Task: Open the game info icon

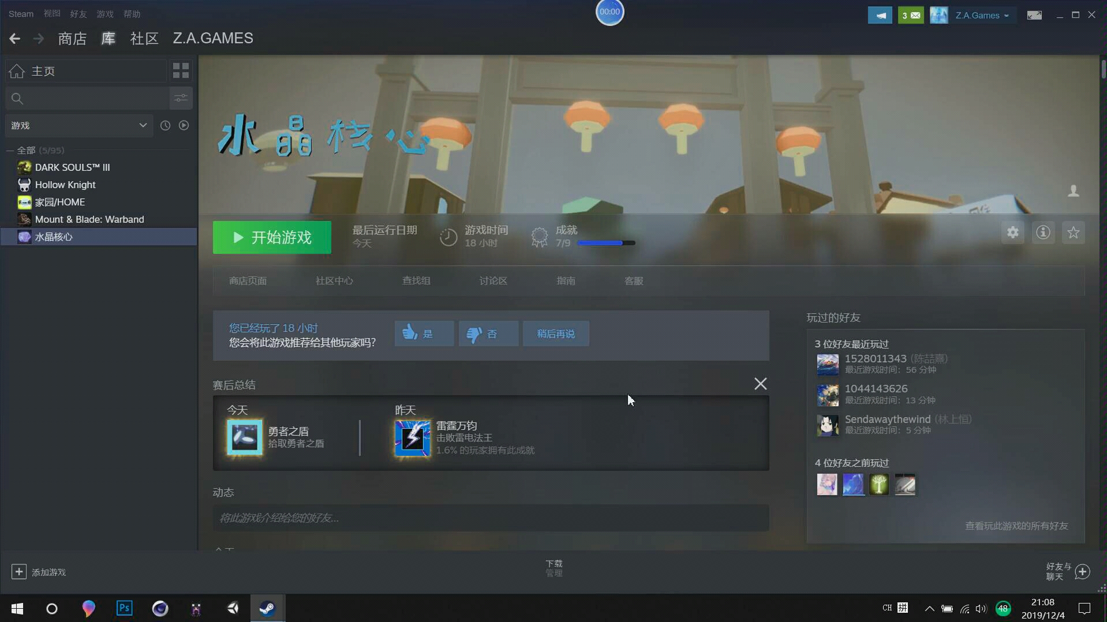Action: pyautogui.click(x=1043, y=232)
